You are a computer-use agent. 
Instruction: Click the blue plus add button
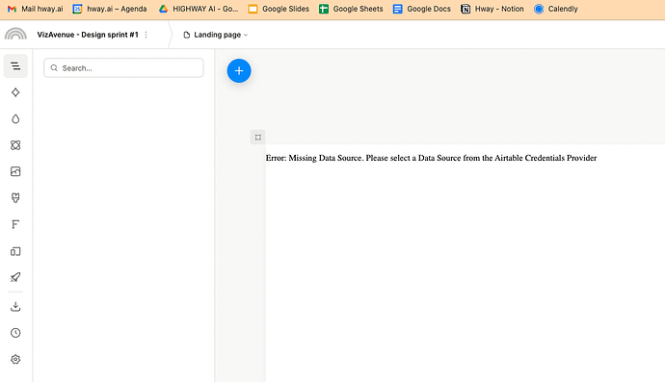pos(239,71)
